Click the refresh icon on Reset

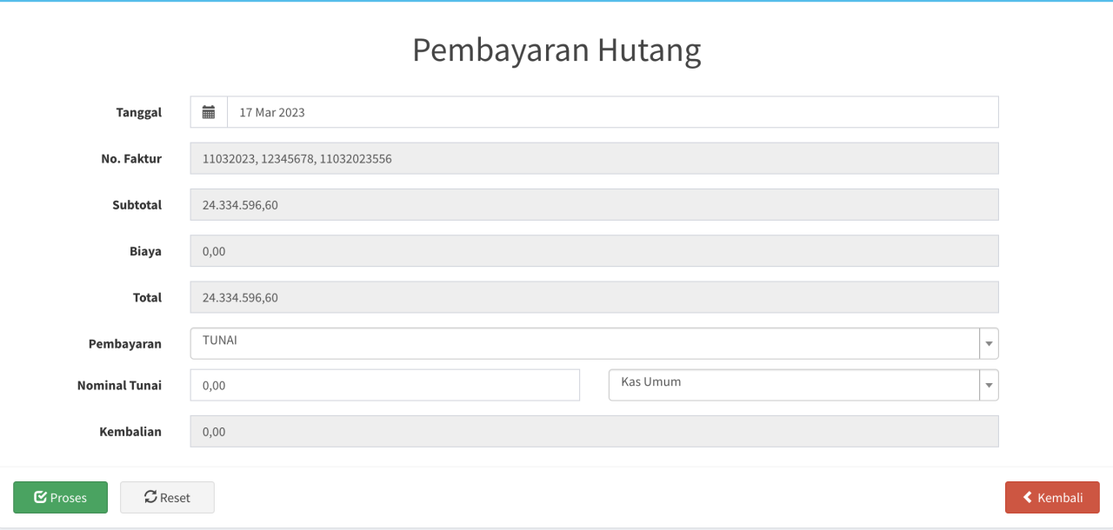[x=150, y=497]
